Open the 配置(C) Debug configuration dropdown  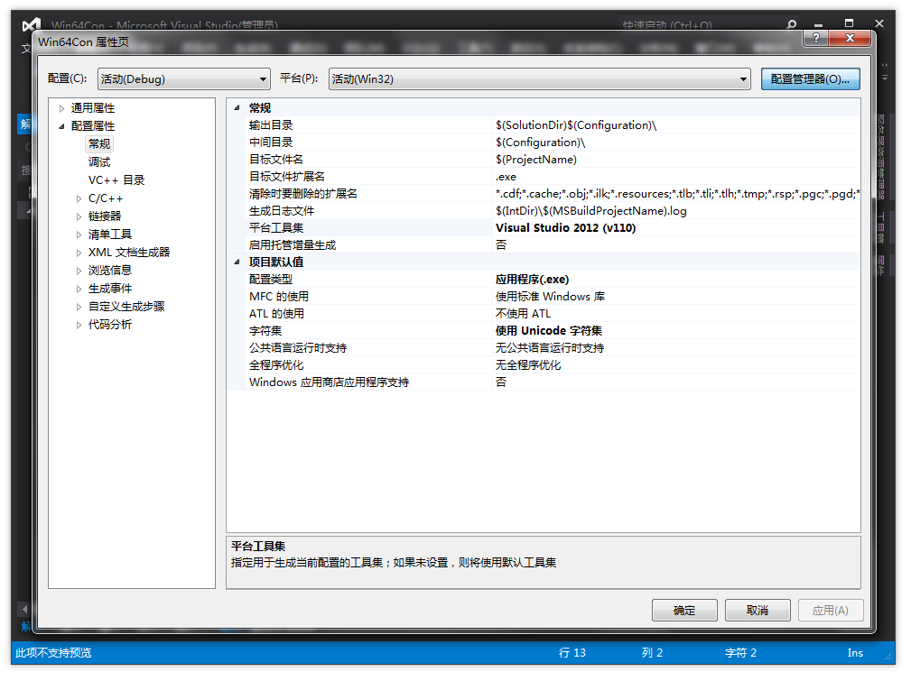tap(183, 79)
